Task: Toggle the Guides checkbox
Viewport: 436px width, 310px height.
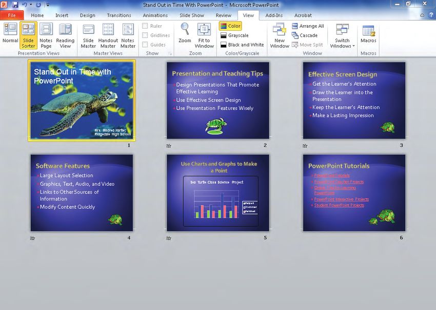Action: click(145, 45)
